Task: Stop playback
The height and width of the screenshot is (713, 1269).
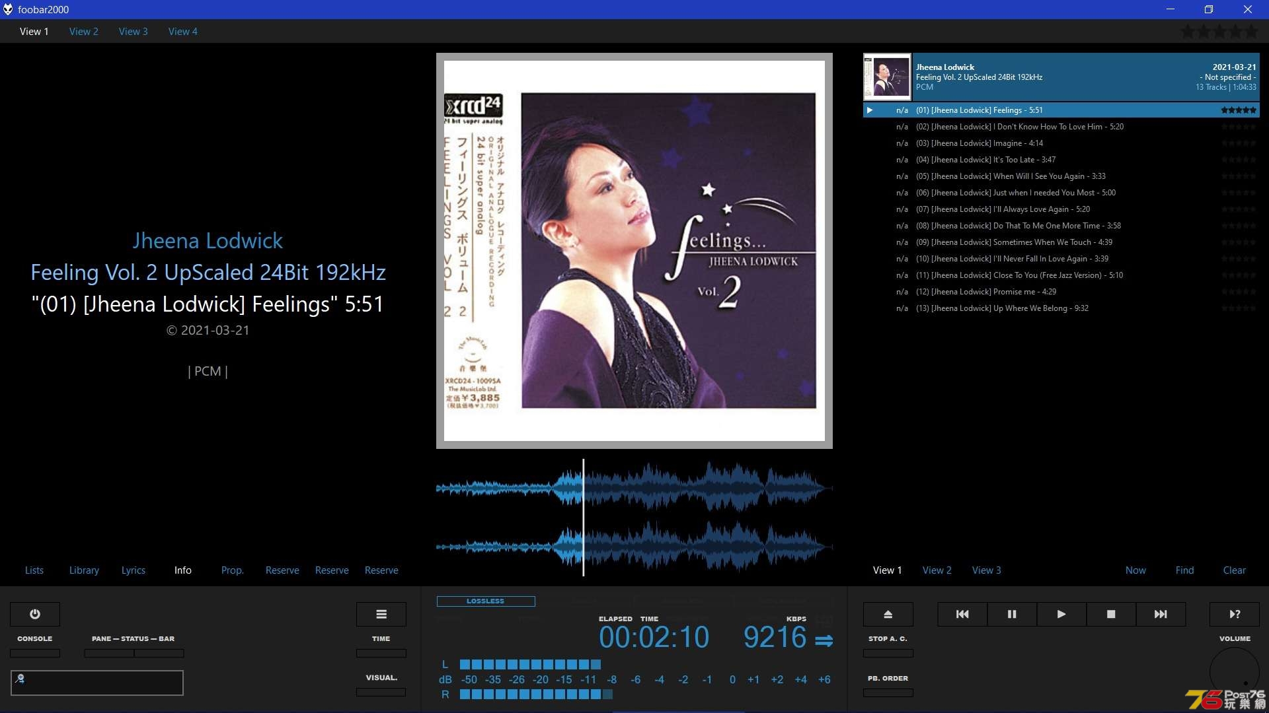Action: [1111, 614]
